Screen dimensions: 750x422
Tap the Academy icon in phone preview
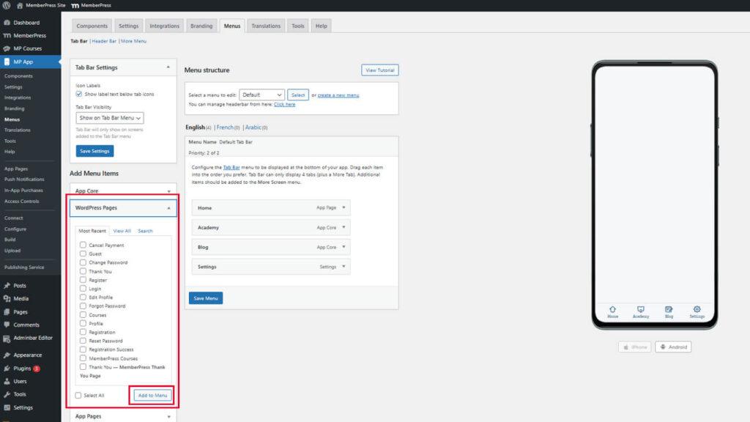coord(641,310)
